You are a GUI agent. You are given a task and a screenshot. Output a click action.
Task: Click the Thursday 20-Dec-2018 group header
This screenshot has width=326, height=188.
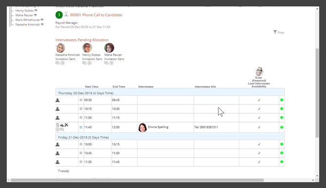pos(170,92)
